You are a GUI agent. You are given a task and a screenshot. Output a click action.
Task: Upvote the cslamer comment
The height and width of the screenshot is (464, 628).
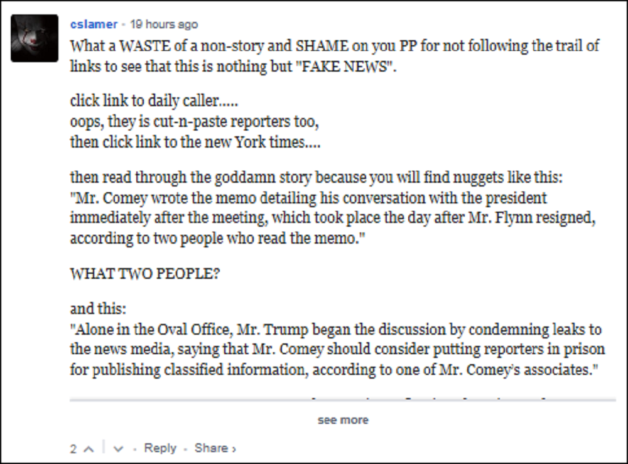coord(88,449)
